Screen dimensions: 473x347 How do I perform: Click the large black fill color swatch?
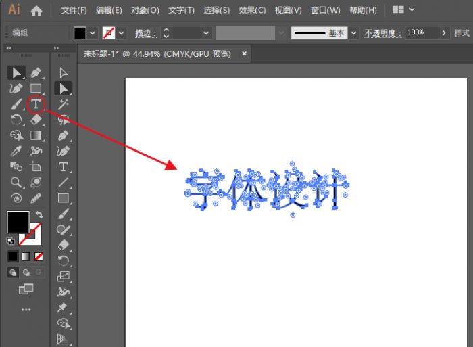tap(18, 222)
